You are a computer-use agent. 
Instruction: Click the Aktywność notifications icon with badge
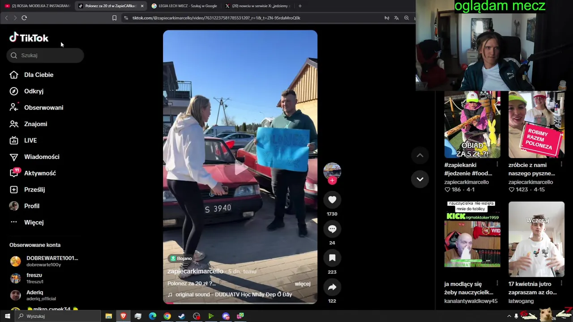click(x=14, y=173)
